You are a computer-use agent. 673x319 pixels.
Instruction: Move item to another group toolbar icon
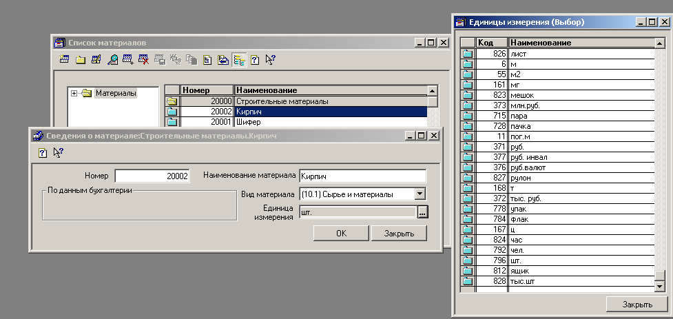pos(223,60)
